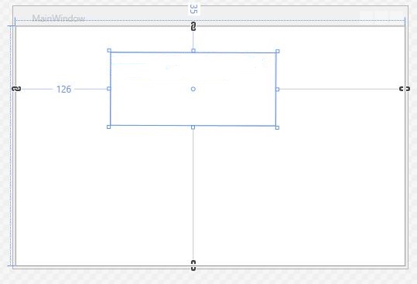Click the bottom-right resize handle of the selected control
Viewport: 417px width, 284px height.
277,127
